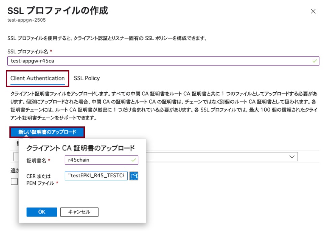The image size is (335, 233).
Task: Click the 証明書名 input containing r45chain
Action: point(98,160)
